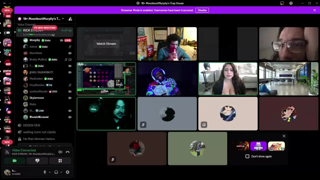Image resolution: width=320 pixels, height=180 pixels.
Task: Focus the man with glasses video tile
Action: click(288, 44)
